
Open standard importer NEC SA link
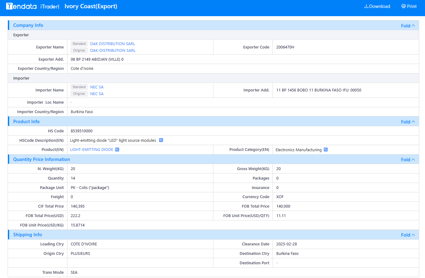click(x=97, y=87)
